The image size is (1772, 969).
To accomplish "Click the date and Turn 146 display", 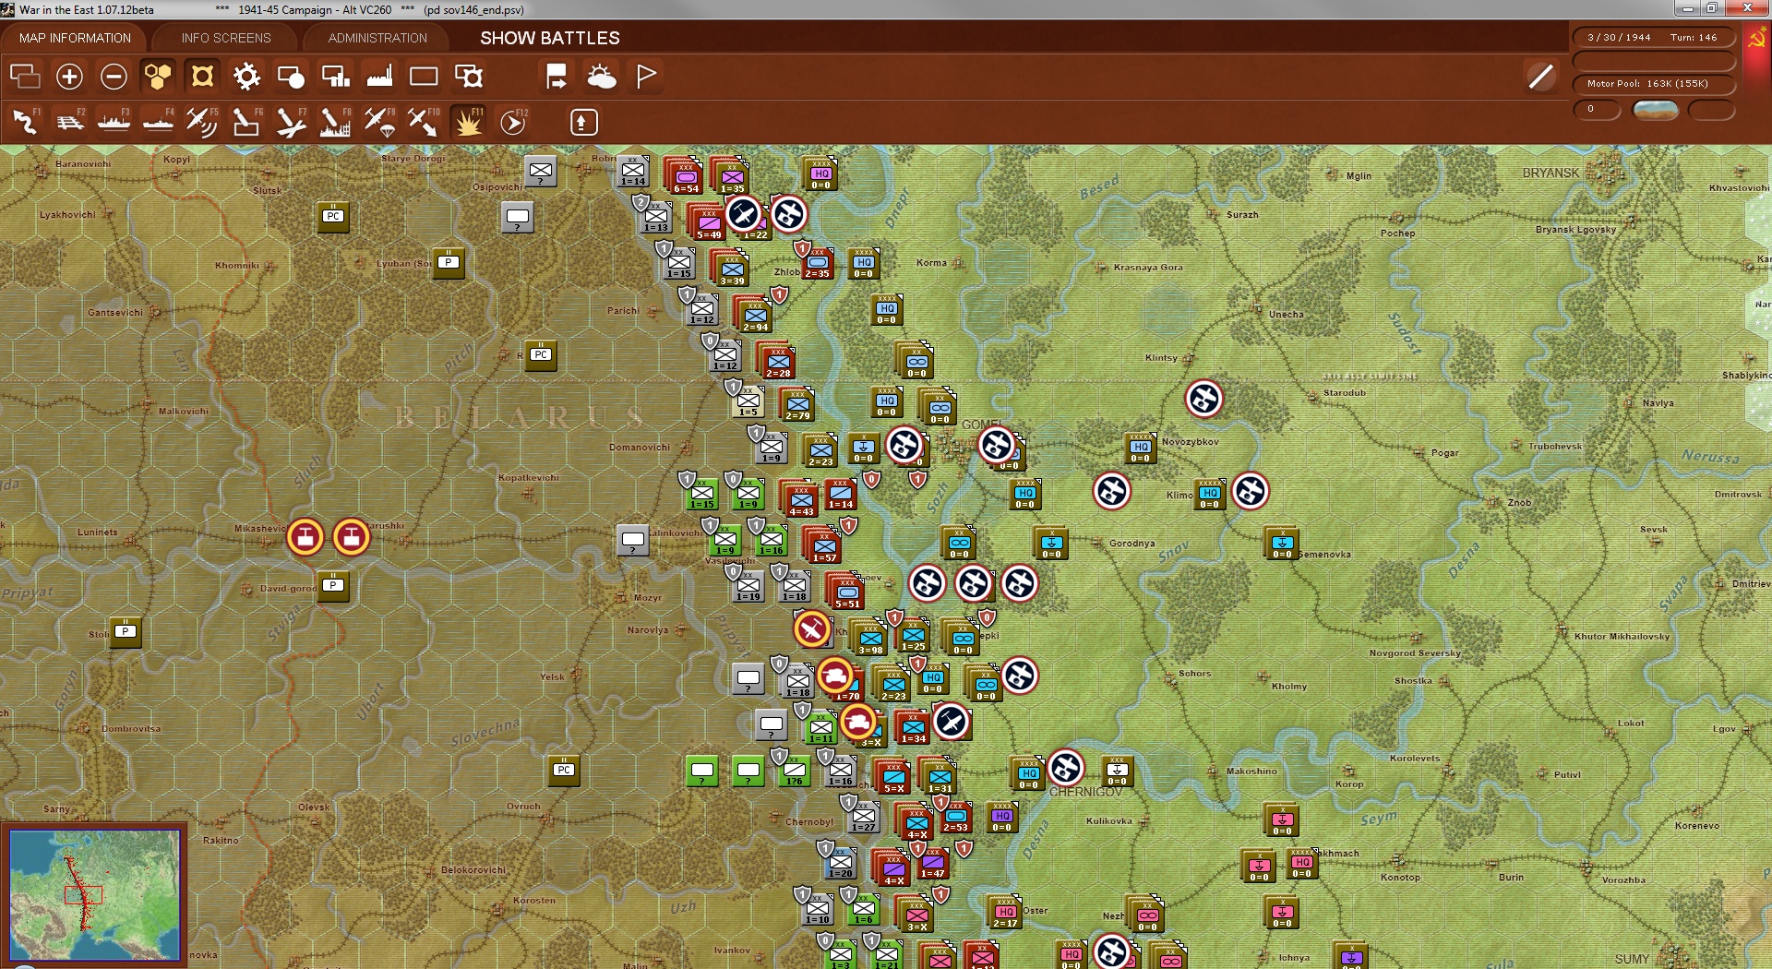I will pyautogui.click(x=1652, y=38).
